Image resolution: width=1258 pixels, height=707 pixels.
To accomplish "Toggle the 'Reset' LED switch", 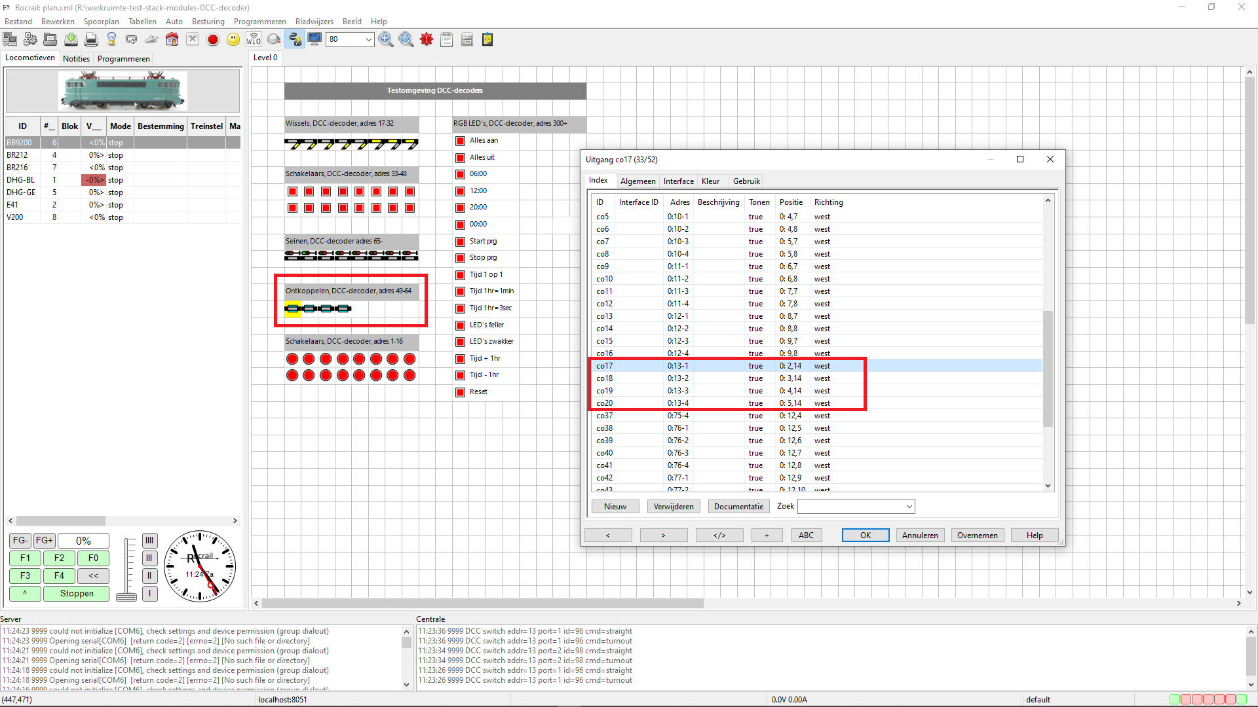I will (461, 392).
